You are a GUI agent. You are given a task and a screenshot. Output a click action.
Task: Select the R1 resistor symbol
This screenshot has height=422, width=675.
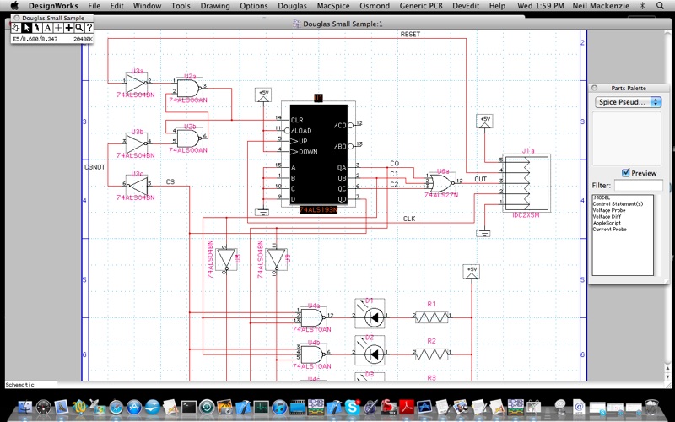[x=431, y=318]
